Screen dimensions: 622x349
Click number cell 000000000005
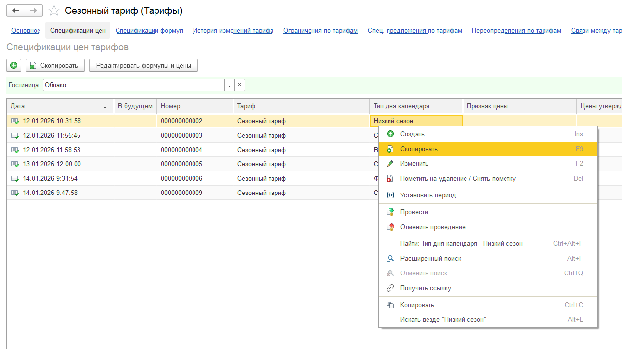[195, 164]
